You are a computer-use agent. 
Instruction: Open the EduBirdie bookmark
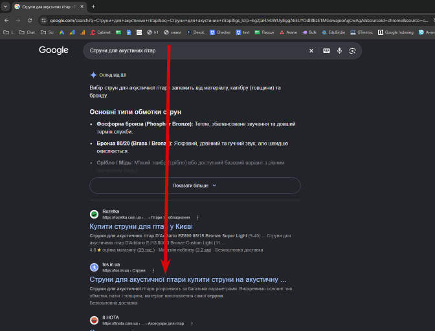333,32
